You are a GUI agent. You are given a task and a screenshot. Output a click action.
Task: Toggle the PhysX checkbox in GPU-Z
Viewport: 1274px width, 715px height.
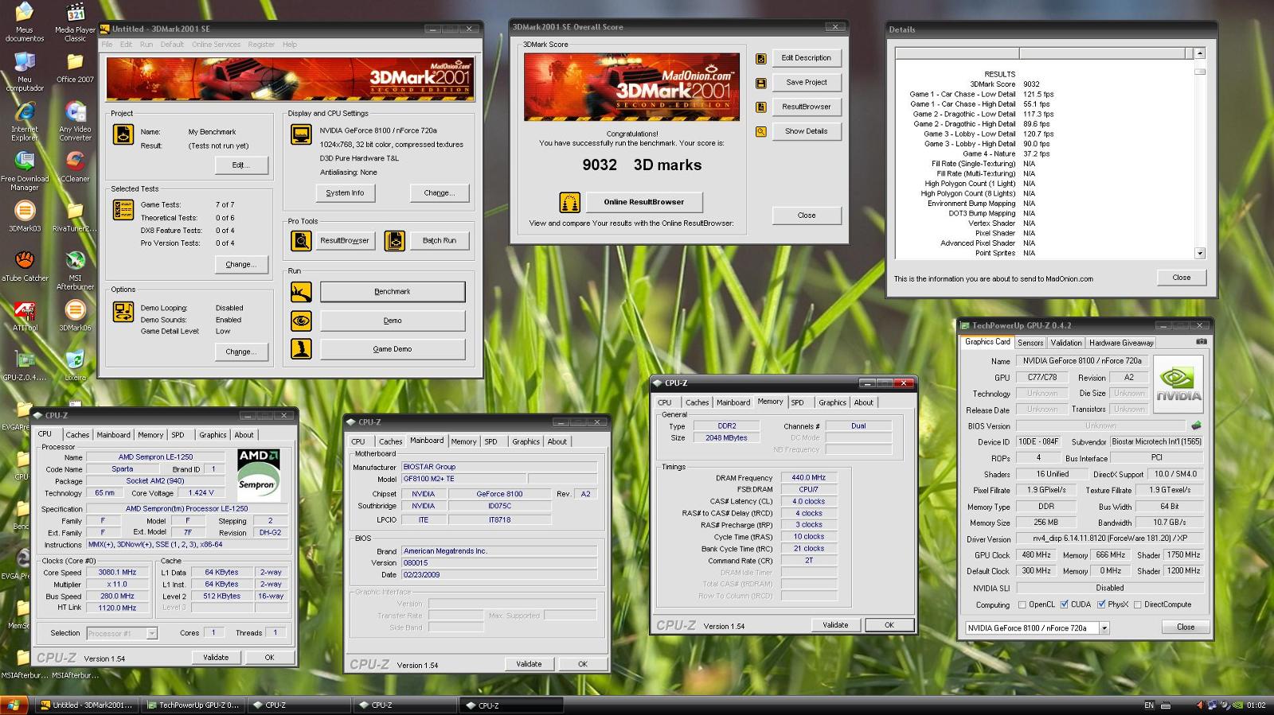(x=1101, y=604)
